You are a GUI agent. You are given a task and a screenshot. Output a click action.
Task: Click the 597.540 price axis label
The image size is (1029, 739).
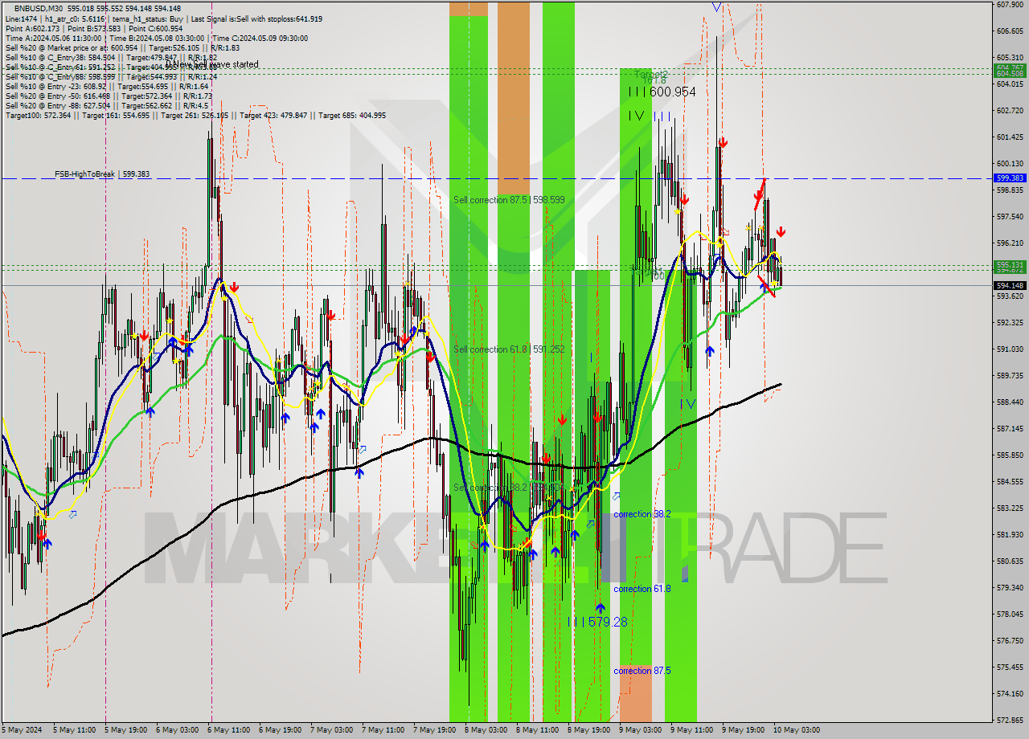pyautogui.click(x=1010, y=217)
